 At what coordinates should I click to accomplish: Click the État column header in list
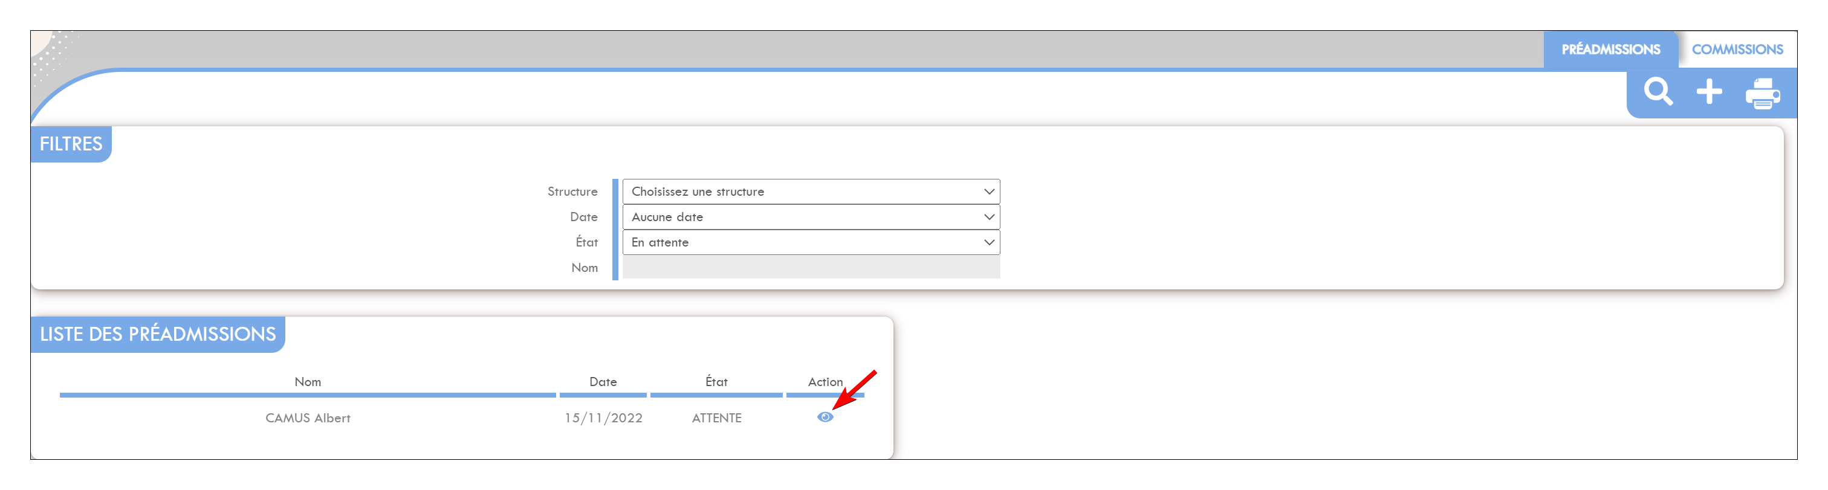coord(716,382)
